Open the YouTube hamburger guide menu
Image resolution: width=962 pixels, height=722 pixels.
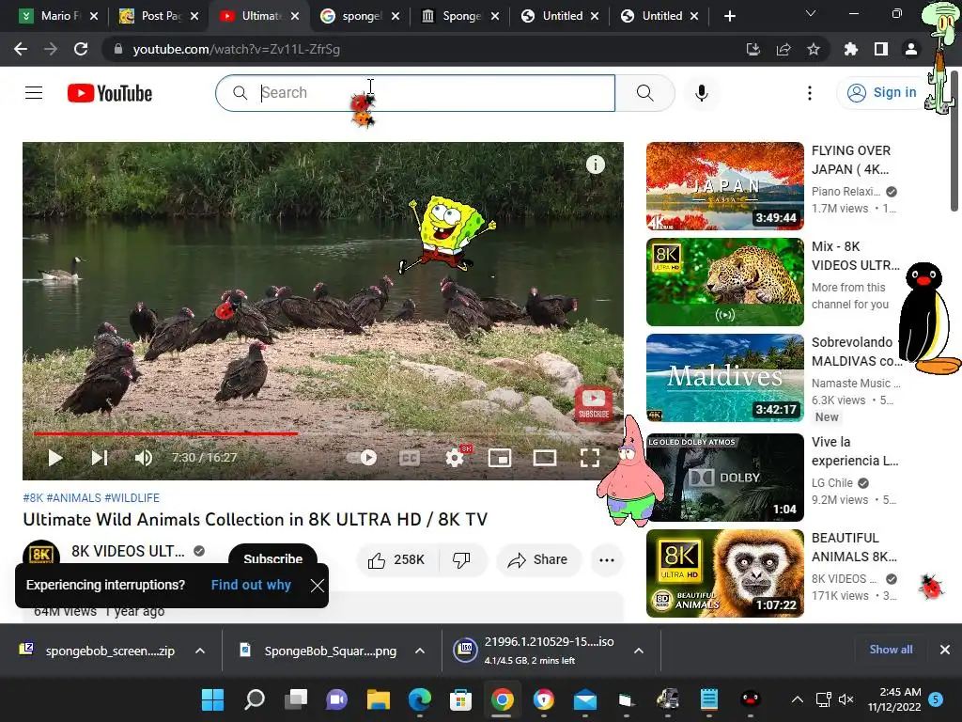[x=34, y=93]
